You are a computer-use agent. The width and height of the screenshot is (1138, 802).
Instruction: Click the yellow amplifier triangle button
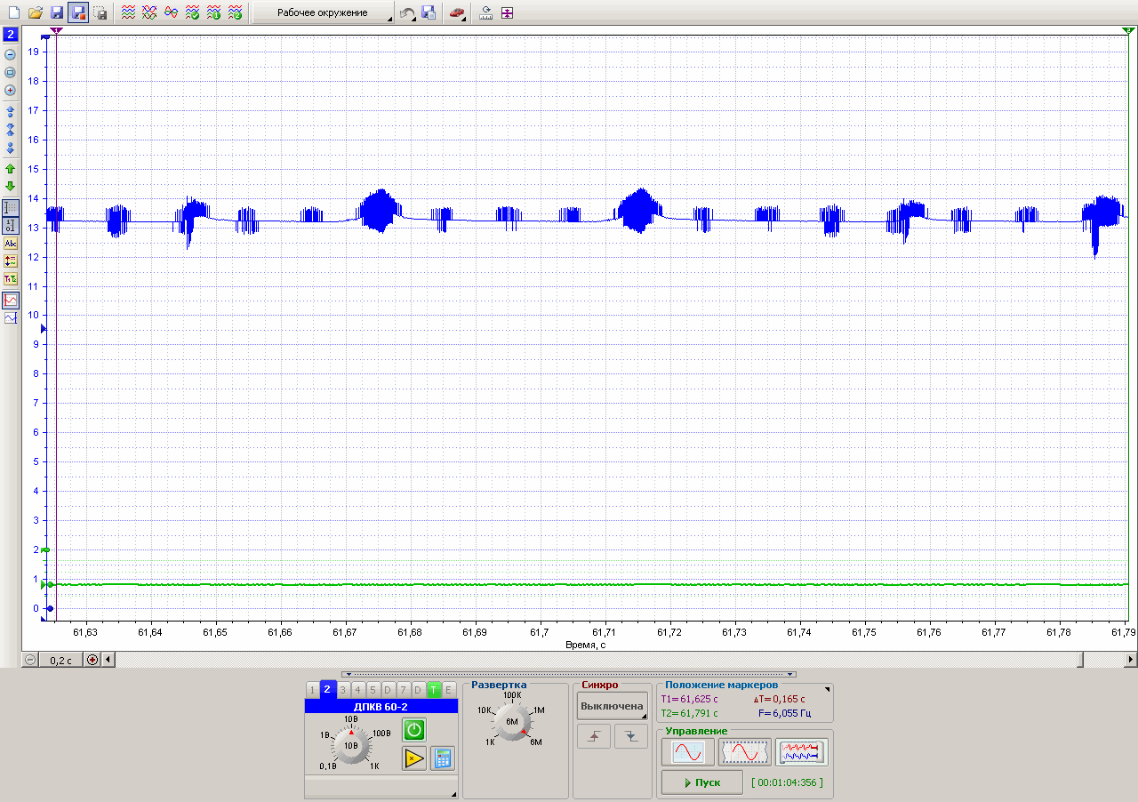click(413, 758)
